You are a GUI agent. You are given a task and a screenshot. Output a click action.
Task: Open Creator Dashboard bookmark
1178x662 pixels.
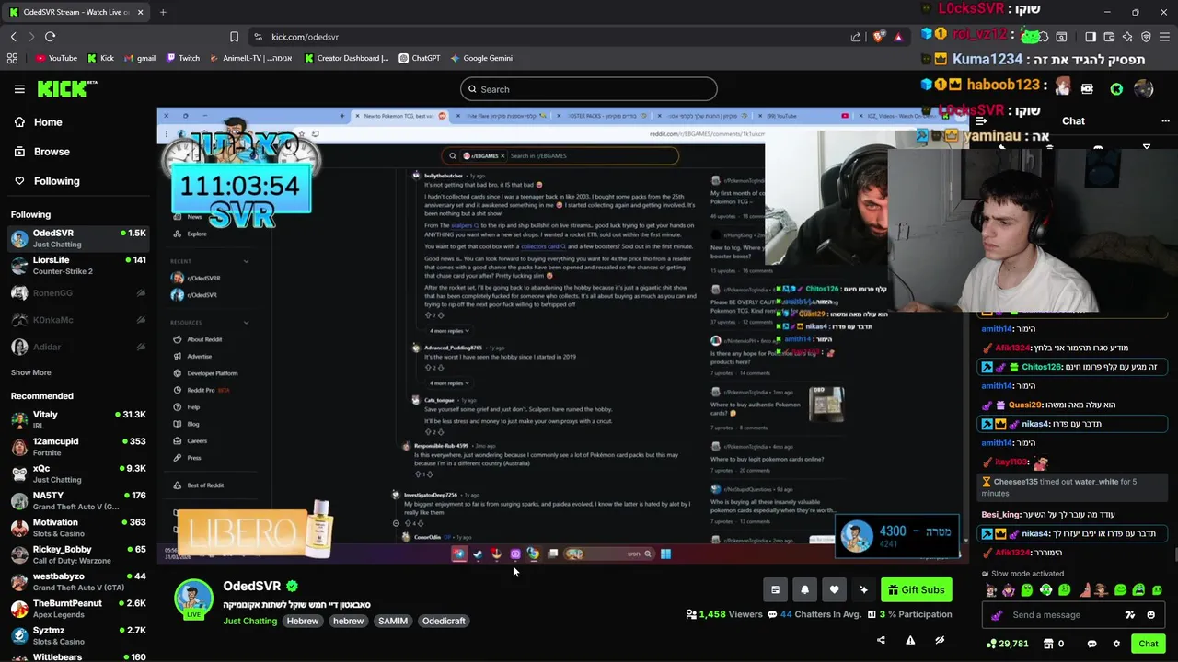[346, 58]
